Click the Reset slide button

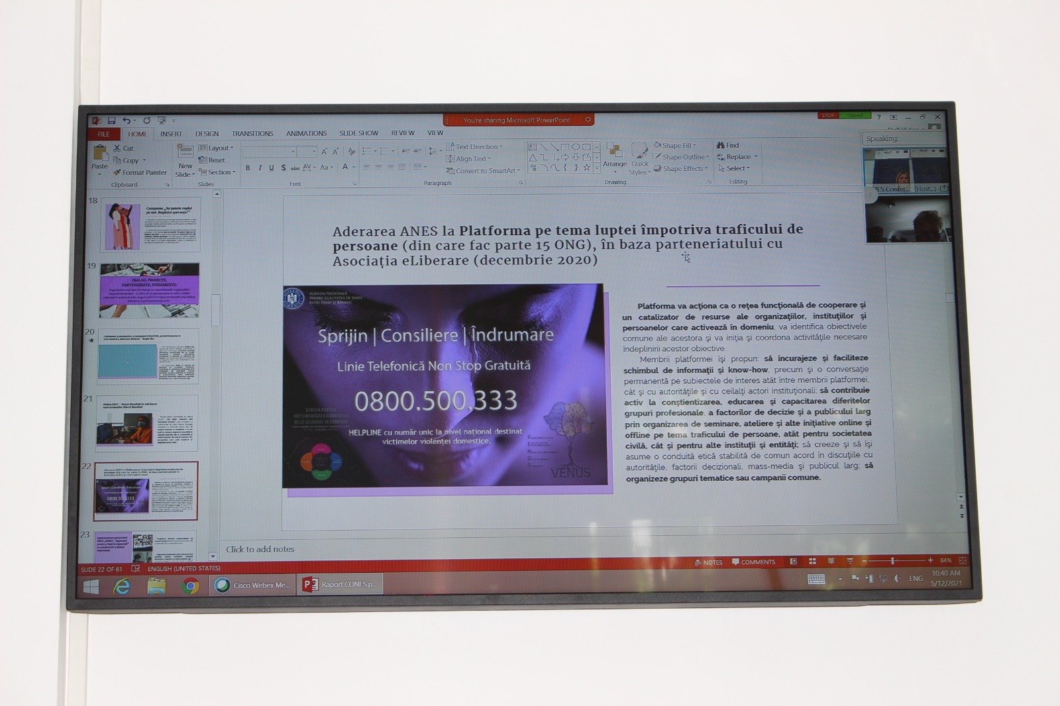click(x=213, y=160)
